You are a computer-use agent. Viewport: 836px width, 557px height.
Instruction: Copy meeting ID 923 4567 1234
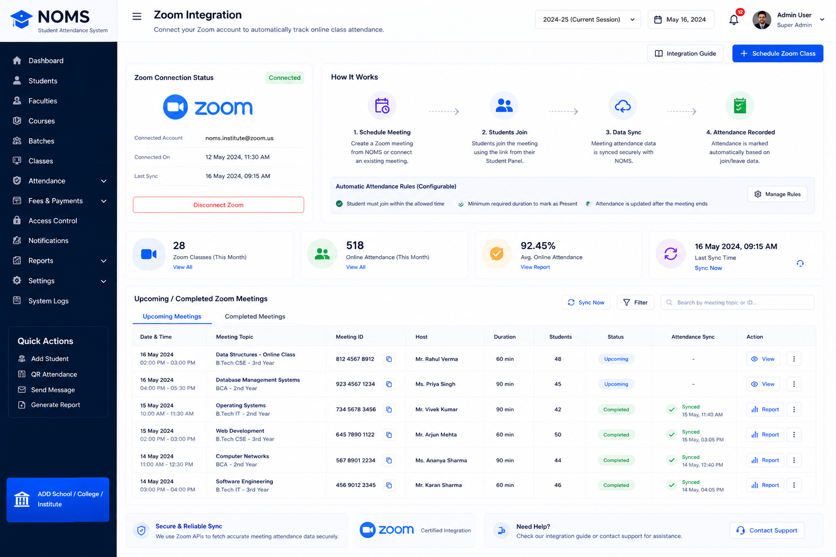pos(389,384)
